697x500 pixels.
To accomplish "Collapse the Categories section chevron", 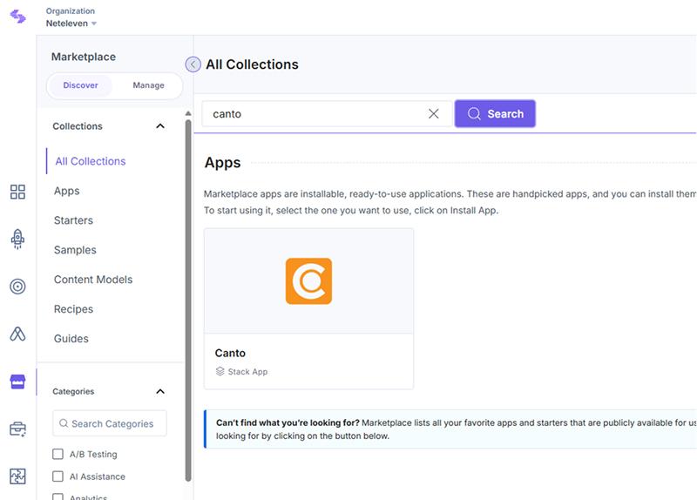I will tap(159, 392).
